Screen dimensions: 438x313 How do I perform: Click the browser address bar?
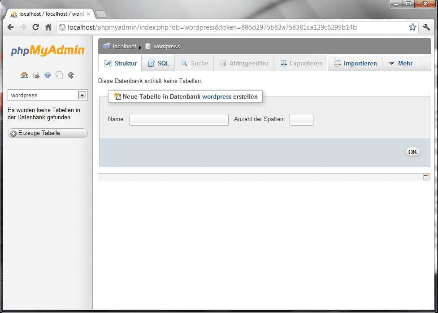238,27
